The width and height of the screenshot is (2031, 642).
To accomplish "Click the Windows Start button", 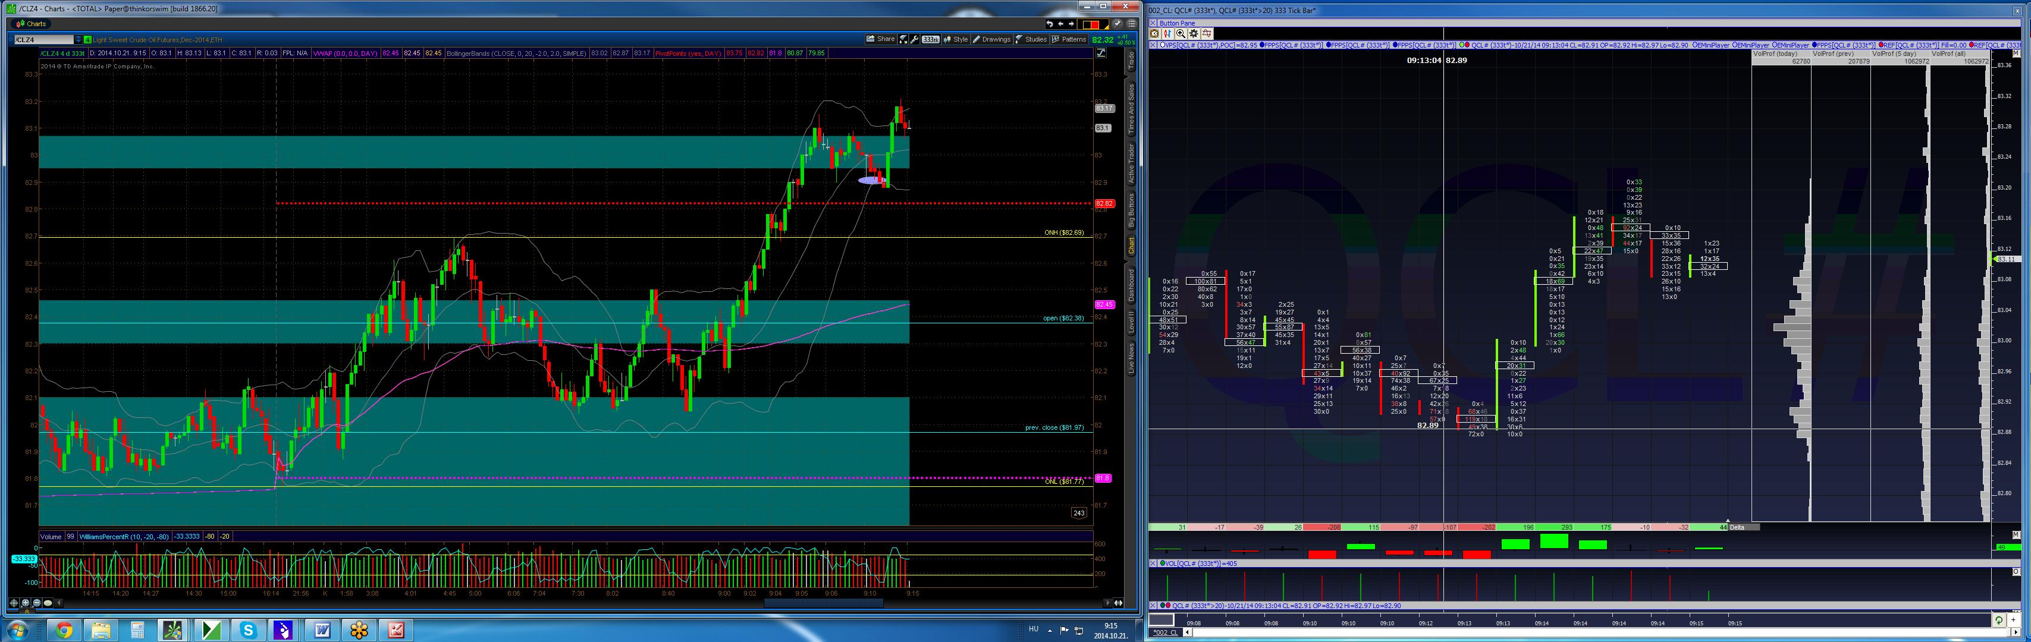I will click(18, 630).
